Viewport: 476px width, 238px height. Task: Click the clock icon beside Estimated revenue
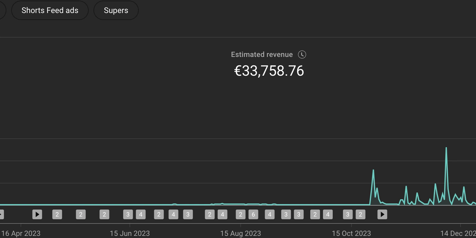click(x=302, y=55)
